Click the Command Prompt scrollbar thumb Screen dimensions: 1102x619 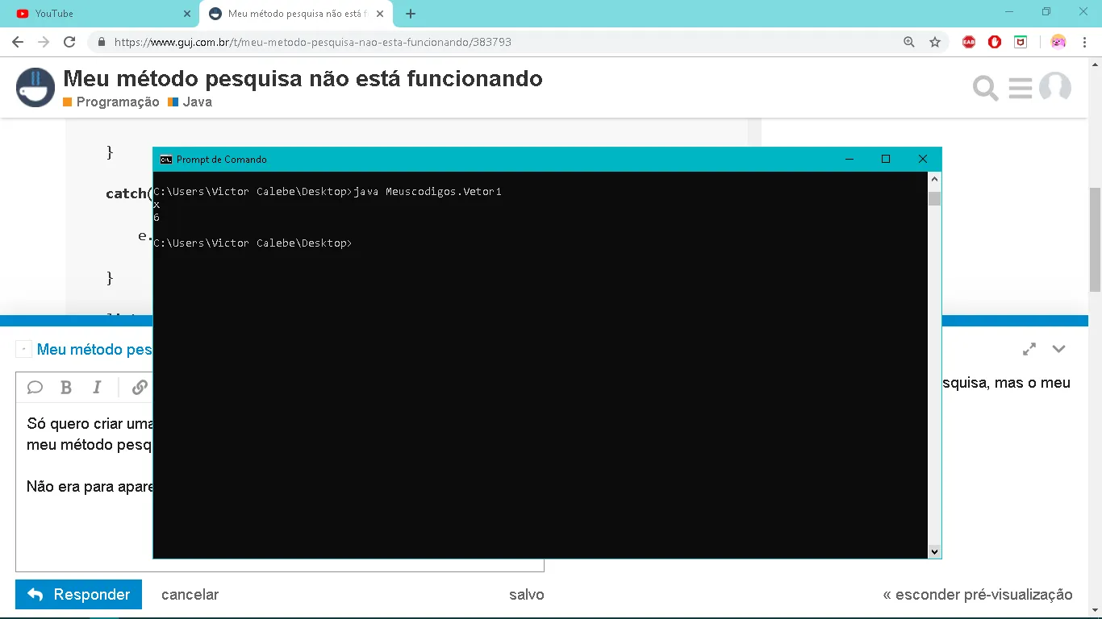tap(935, 198)
